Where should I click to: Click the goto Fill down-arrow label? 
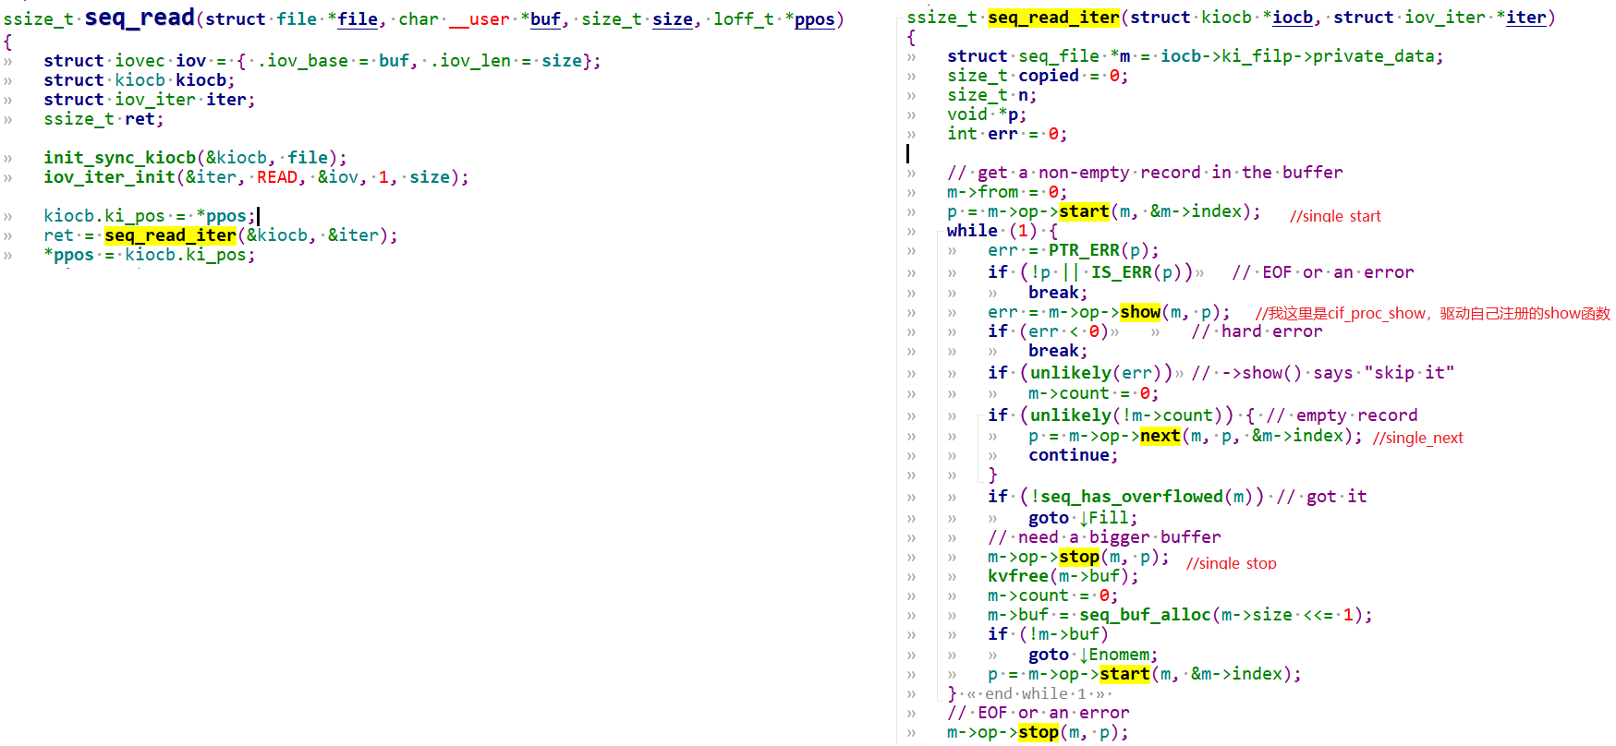click(x=1108, y=518)
